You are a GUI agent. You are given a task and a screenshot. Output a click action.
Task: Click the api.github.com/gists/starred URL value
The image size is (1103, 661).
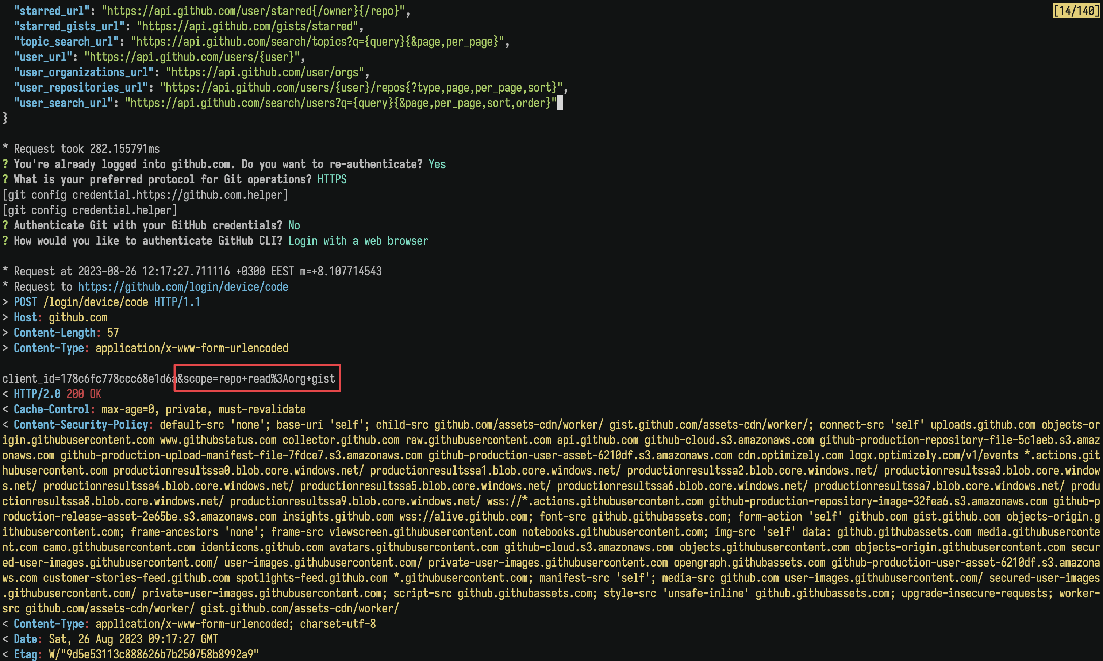click(x=247, y=26)
